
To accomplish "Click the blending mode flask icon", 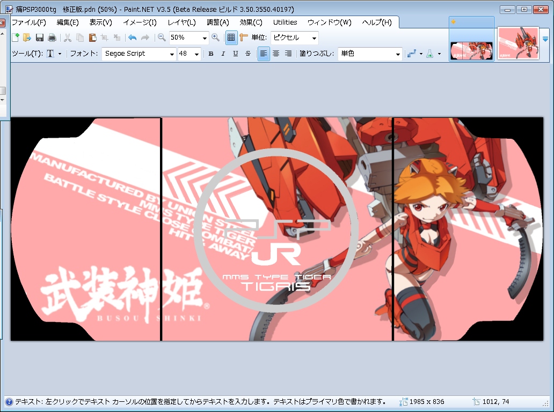I will pyautogui.click(x=430, y=54).
